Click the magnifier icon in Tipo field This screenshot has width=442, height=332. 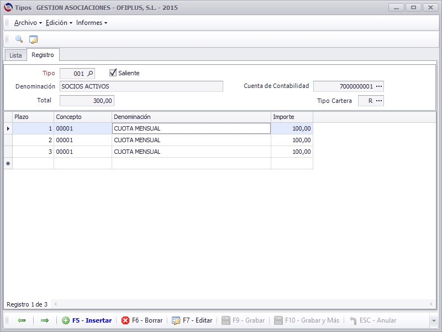(x=90, y=74)
